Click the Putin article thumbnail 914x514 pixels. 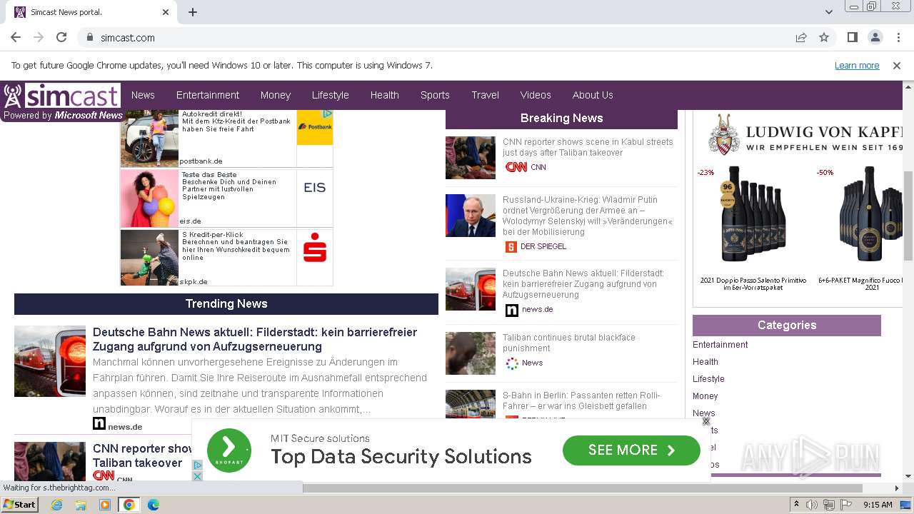pos(471,216)
